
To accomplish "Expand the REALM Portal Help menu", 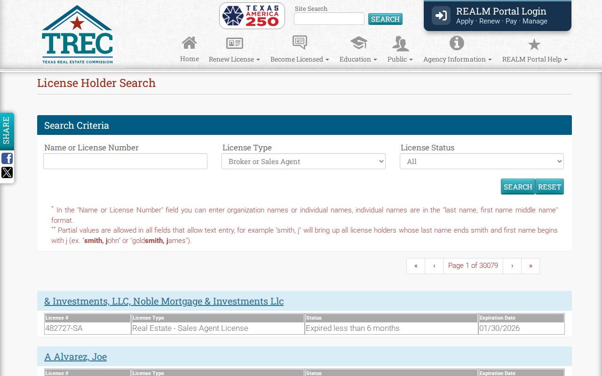I will coord(535,59).
